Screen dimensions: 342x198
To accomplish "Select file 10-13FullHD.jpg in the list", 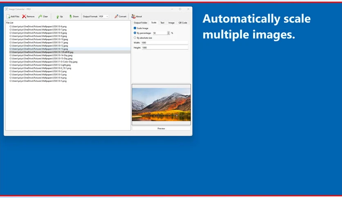I will [x=41, y=52].
